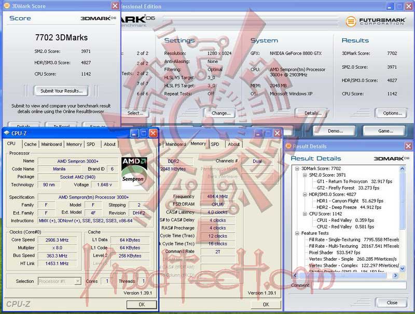This screenshot has height=314, width=415.
Task: Click the Core Speed 2906.3 MHz value
Action: coord(57,240)
